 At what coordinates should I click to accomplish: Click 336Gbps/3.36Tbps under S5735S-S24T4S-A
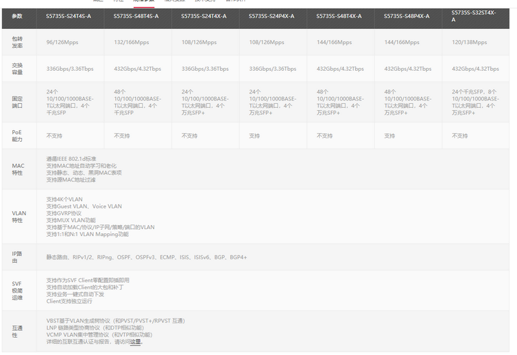point(70,69)
